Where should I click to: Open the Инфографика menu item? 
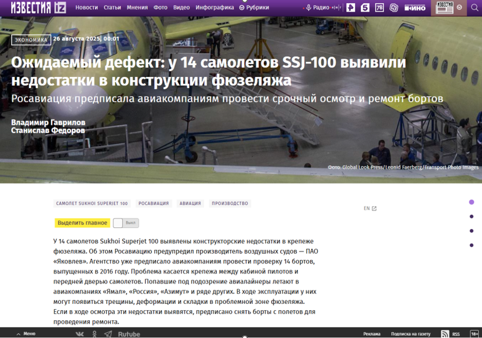(215, 7)
